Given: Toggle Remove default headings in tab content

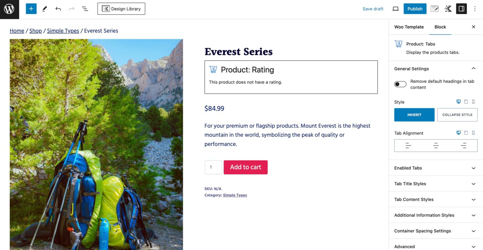Looking at the screenshot, I should [400, 84].
